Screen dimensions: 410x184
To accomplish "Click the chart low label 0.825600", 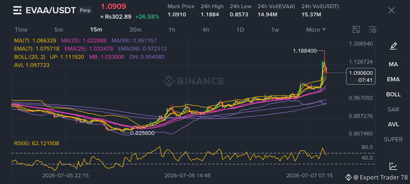I will (142, 133).
